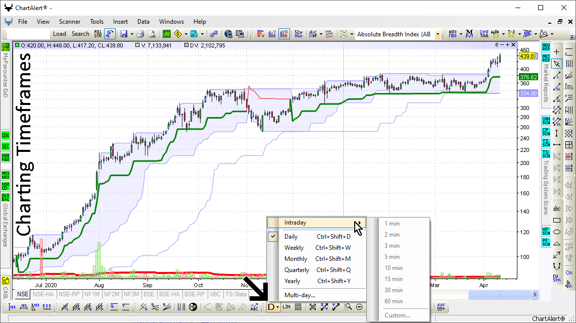This screenshot has height=323, width=576.
Task: Open the Insert menu
Action: (x=120, y=22)
